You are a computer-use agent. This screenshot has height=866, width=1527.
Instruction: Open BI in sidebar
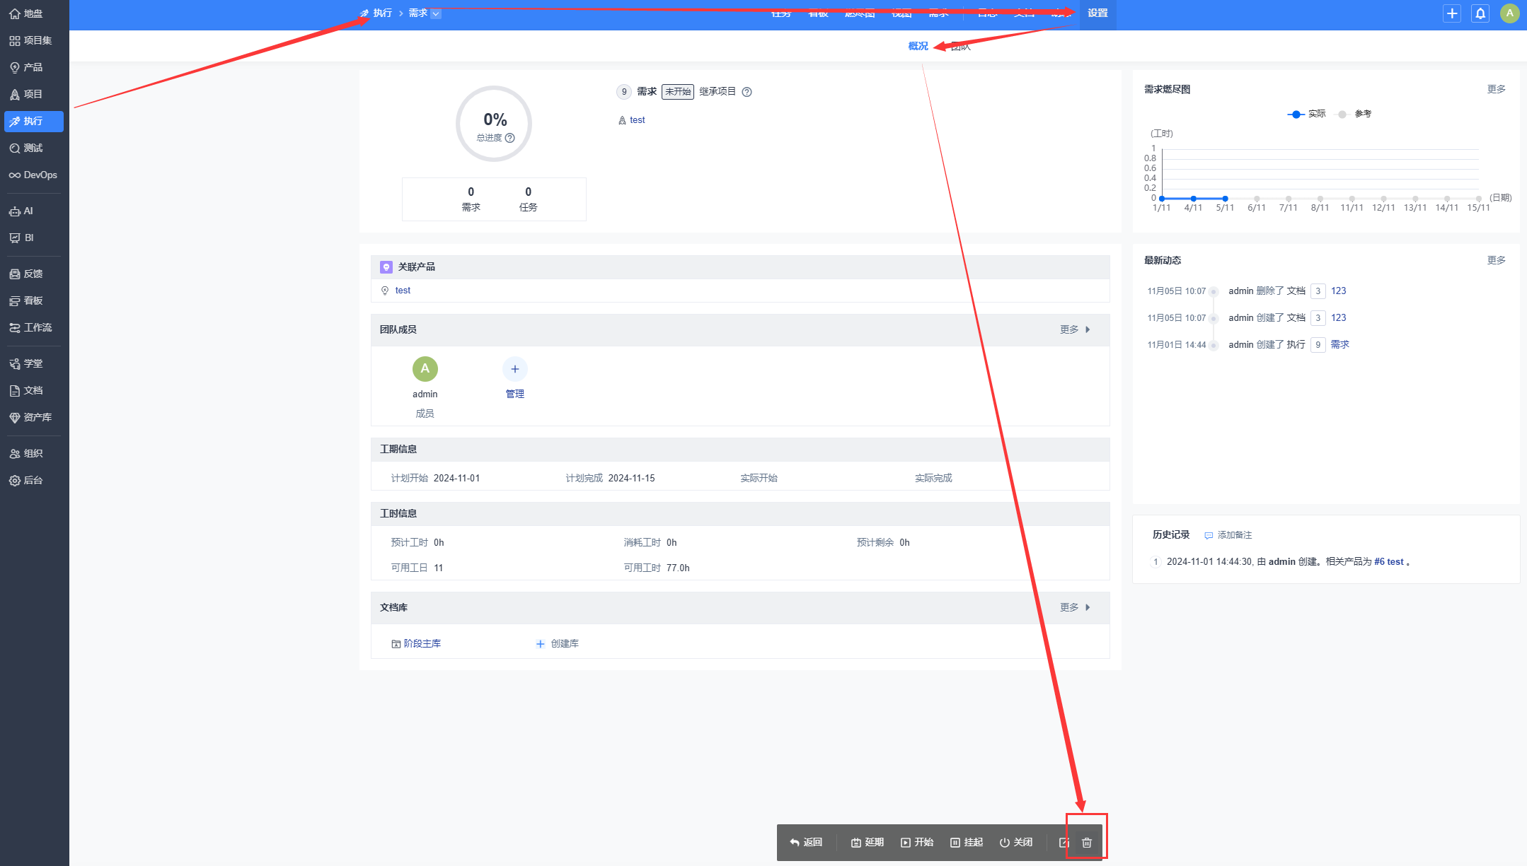[x=21, y=238]
